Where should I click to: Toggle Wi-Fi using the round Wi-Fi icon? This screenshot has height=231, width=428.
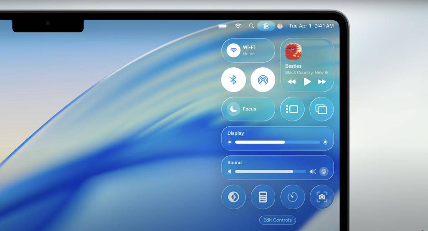(x=233, y=50)
